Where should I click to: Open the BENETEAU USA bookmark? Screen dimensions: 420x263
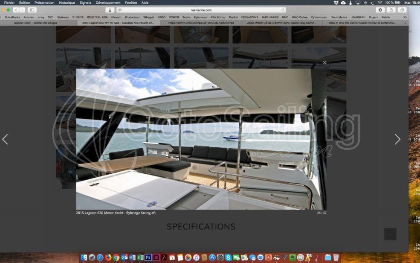click(x=97, y=17)
